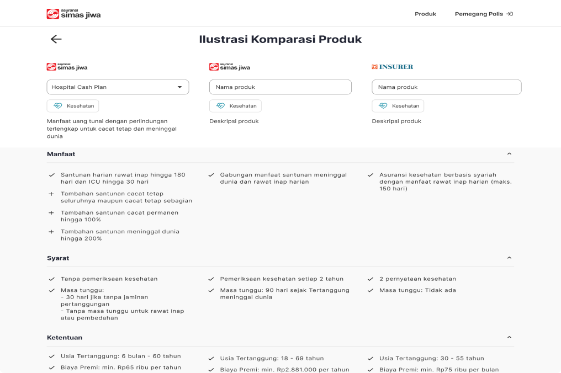Open the Hospital Cash Plan dropdown
The height and width of the screenshot is (373, 561).
118,87
